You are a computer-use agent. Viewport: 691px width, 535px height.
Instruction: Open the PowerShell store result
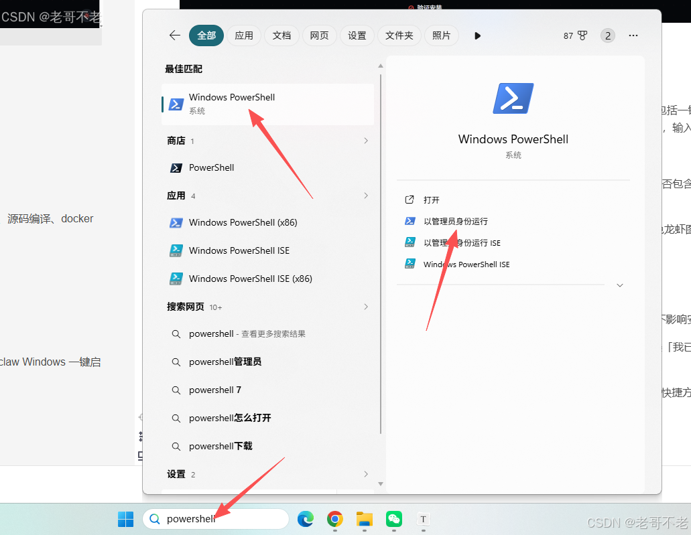[x=267, y=168]
